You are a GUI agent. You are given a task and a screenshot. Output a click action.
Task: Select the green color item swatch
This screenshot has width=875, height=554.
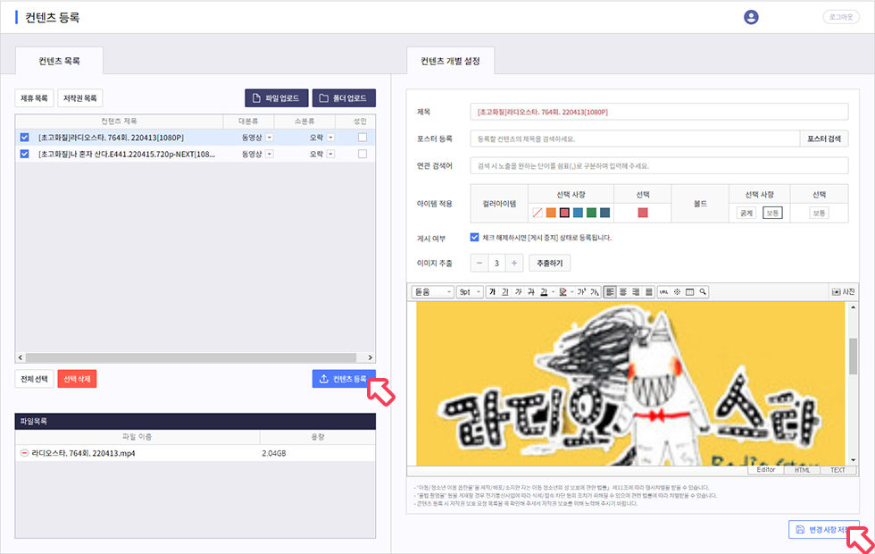click(591, 213)
